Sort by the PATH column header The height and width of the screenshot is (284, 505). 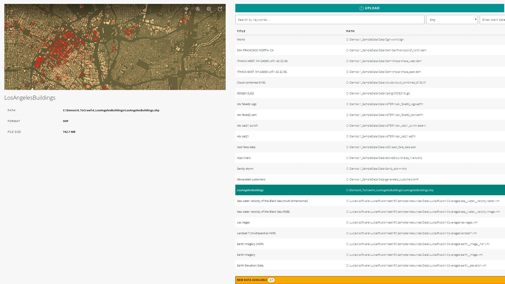[x=350, y=31]
